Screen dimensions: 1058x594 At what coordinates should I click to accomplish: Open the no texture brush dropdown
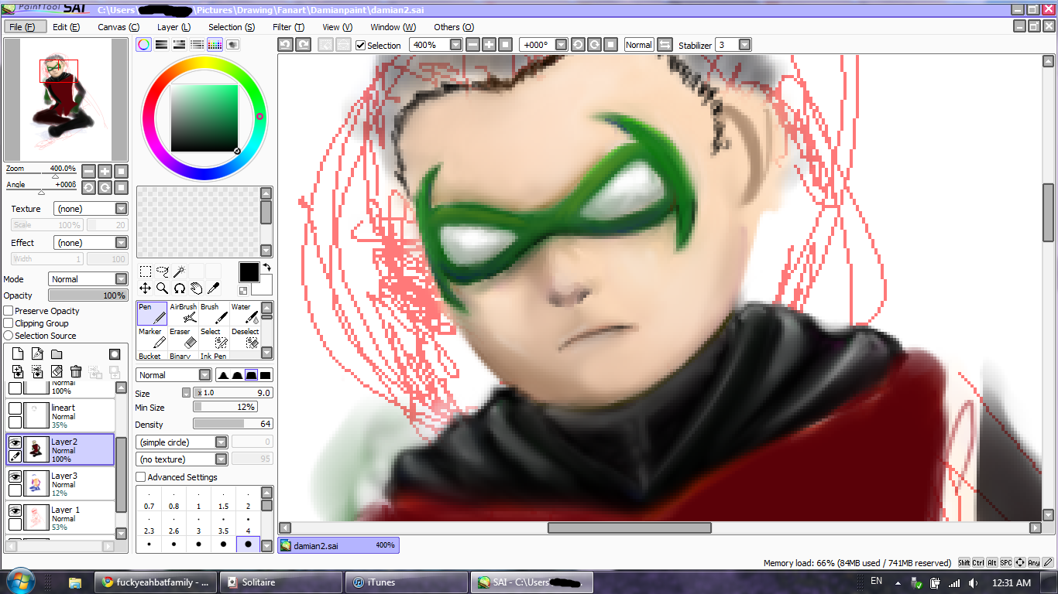click(x=181, y=459)
